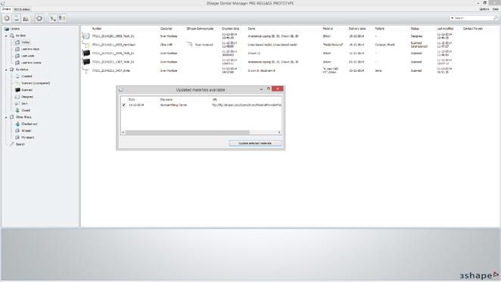
Task: Select the order with status Designed
Action: [291, 36]
